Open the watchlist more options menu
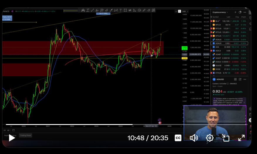Viewport: 257px width, 154px height. [245, 12]
